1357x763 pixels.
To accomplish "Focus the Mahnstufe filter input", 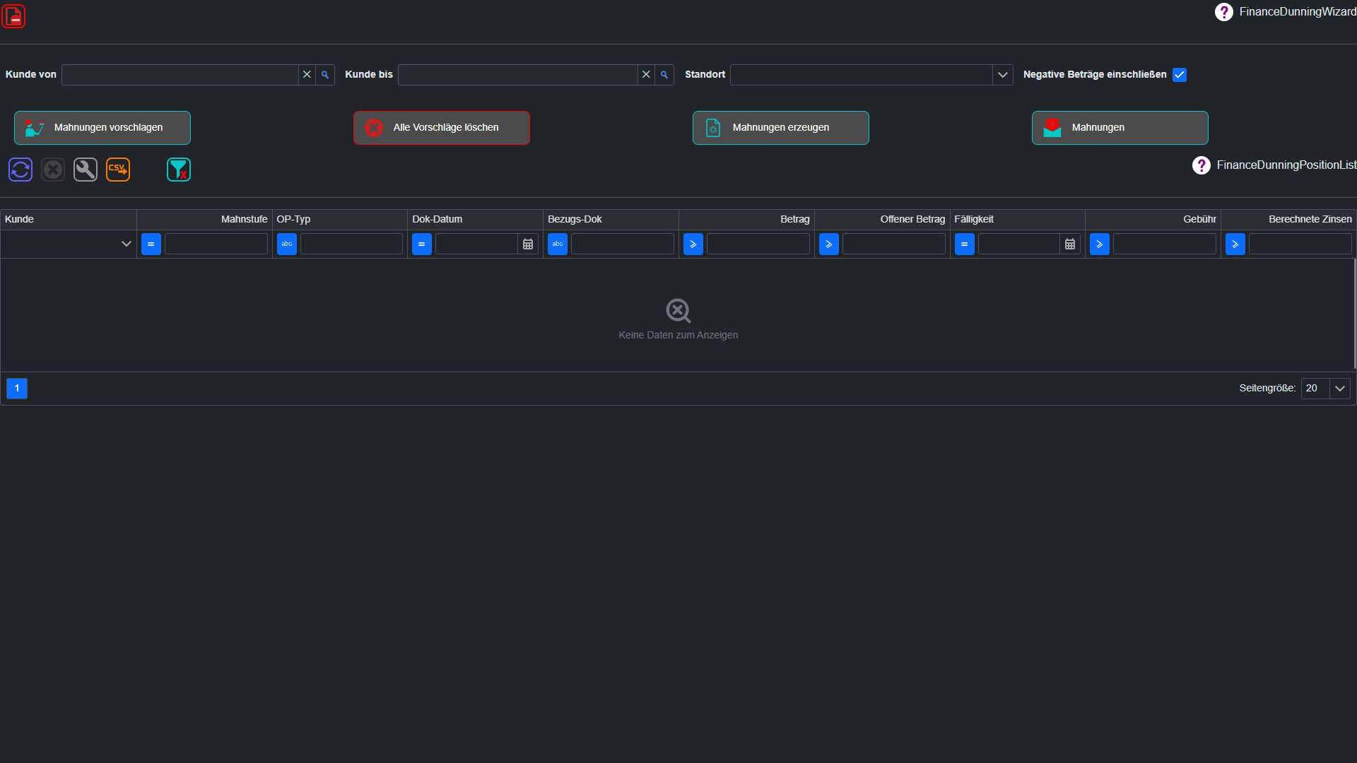I will (216, 244).
